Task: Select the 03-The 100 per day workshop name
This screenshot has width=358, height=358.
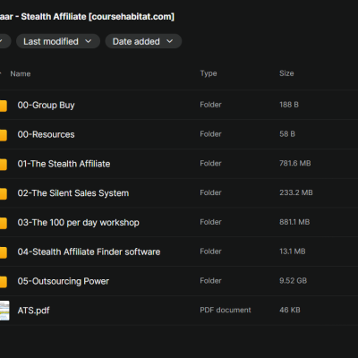Action: [x=78, y=223]
